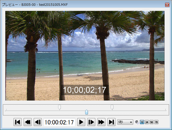Jump to the start of the clip
Image resolution: width=172 pixels, height=130 pixels.
point(18,122)
